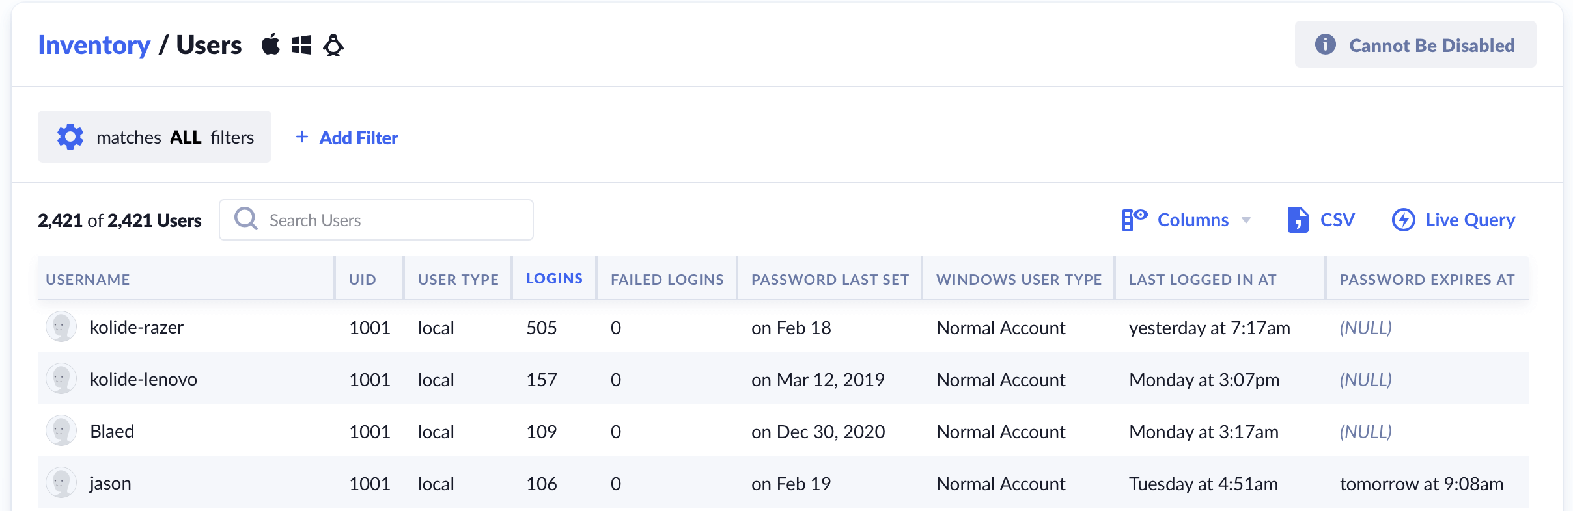The height and width of the screenshot is (511, 1573).
Task: Click the Apple platform icon
Action: [x=270, y=45]
